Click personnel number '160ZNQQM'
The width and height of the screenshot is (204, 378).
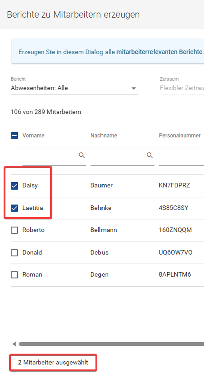(175, 230)
